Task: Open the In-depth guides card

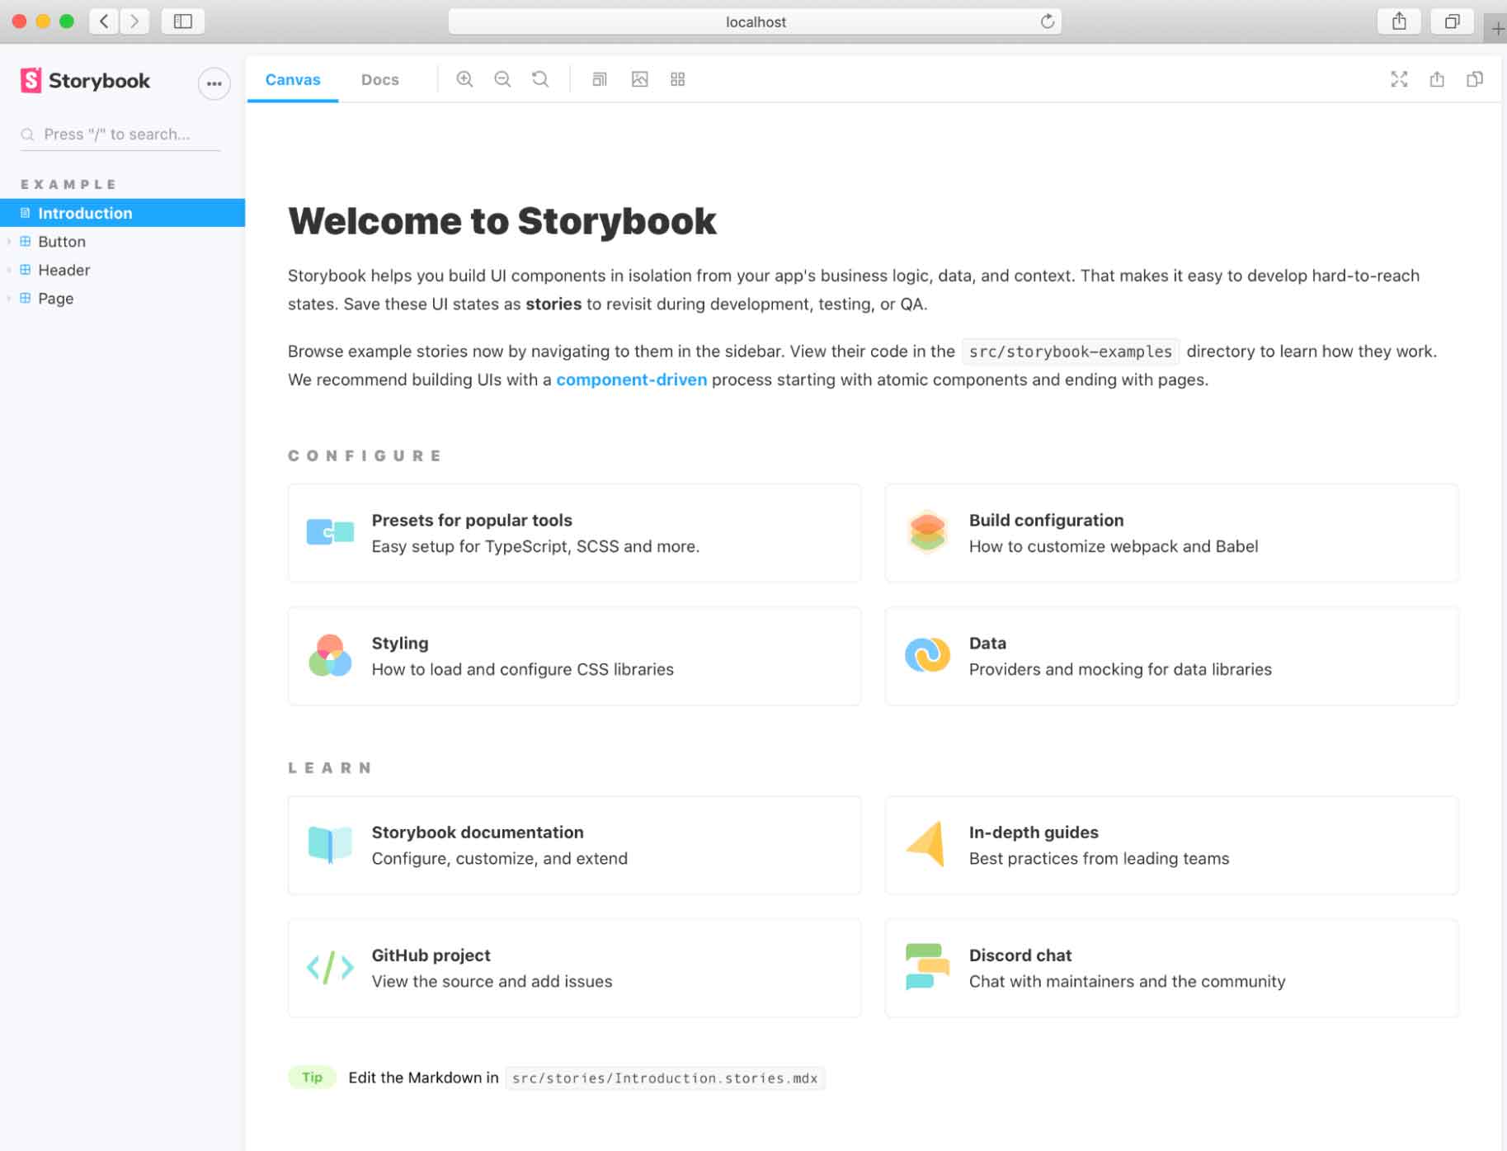Action: [x=1171, y=845]
